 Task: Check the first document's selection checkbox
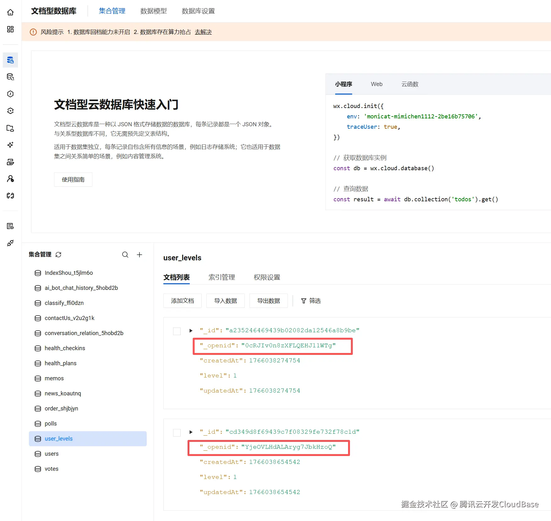[177, 331]
